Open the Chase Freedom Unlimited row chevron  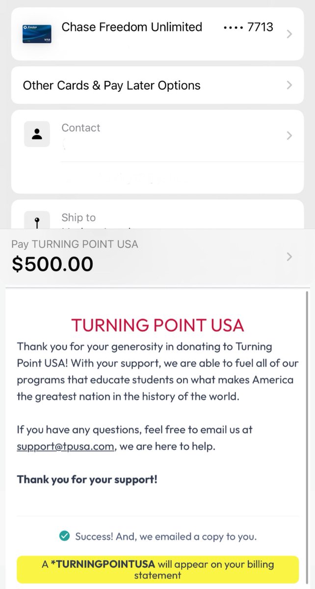tap(289, 34)
